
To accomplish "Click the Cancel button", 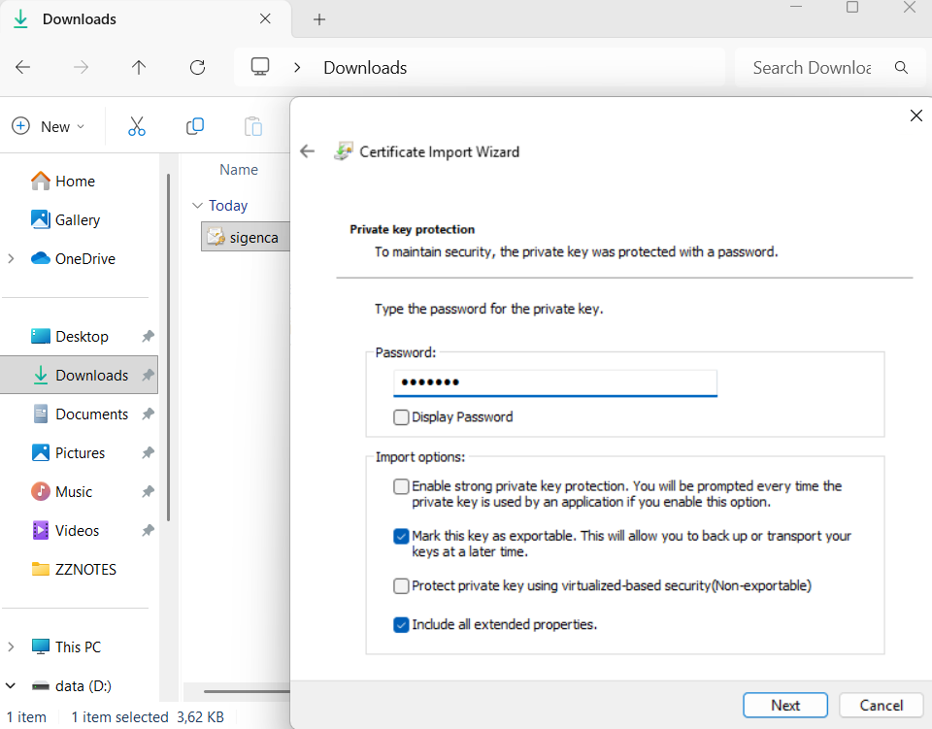I will pos(881,706).
